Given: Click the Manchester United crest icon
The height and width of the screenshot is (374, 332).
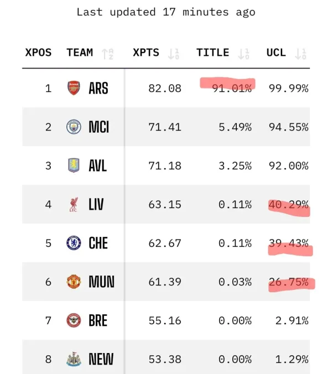Looking at the screenshot, I should coord(74,282).
